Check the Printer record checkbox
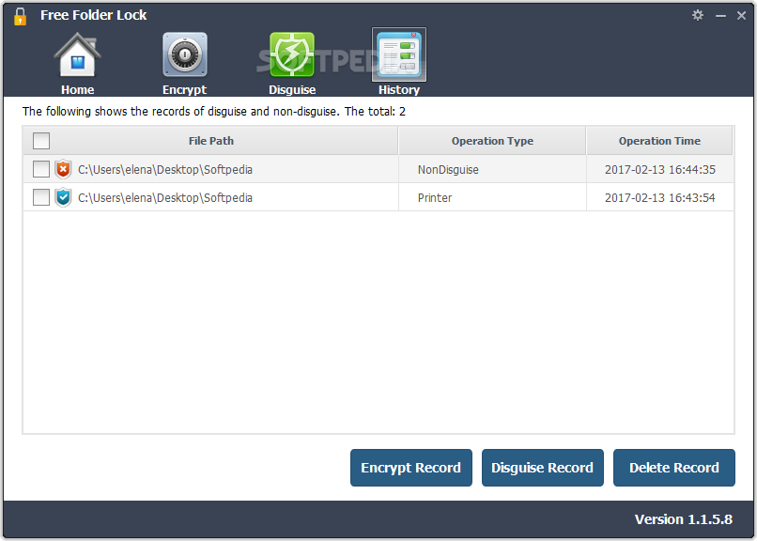Viewport: 757px width, 541px height. click(41, 197)
